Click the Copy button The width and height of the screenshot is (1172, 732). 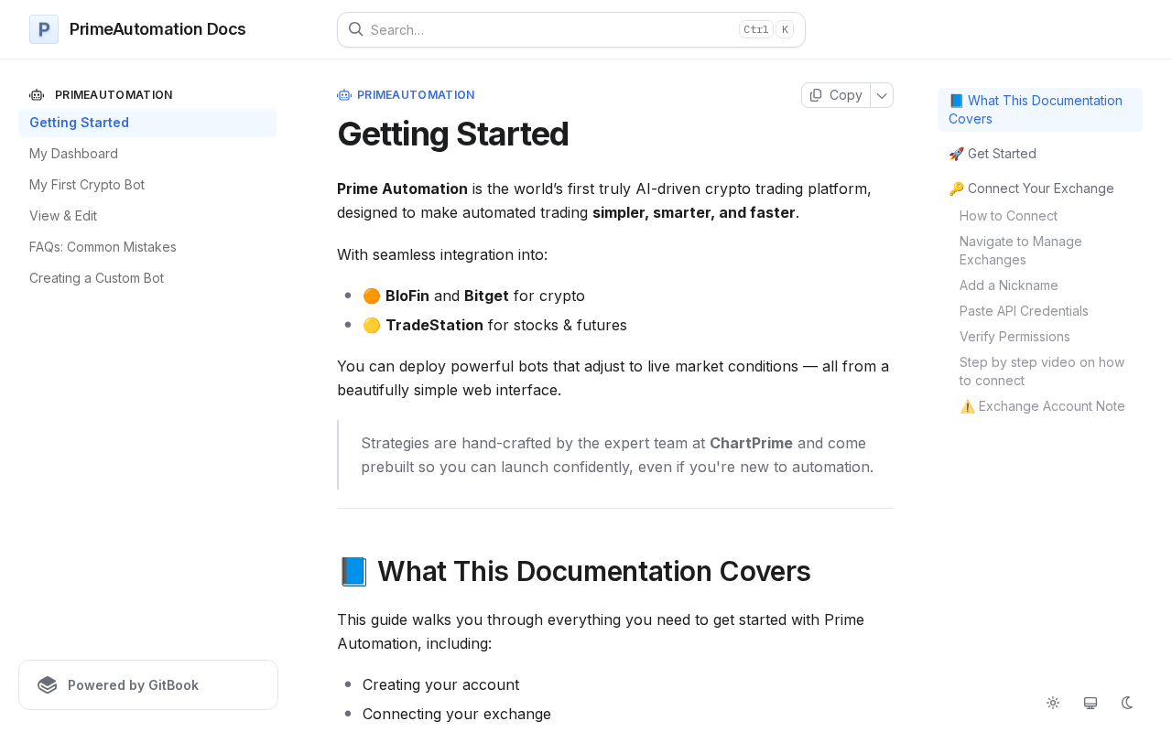[836, 95]
